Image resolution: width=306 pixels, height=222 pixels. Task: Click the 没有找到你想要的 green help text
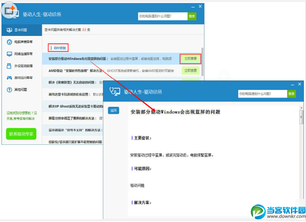tap(22, 116)
